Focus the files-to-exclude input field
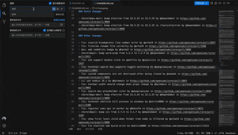The width and height of the screenshot is (238, 135). click(x=38, y=35)
